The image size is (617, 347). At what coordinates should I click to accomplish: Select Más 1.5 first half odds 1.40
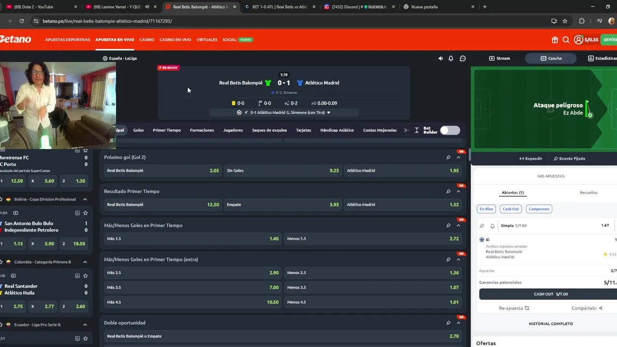(193, 239)
